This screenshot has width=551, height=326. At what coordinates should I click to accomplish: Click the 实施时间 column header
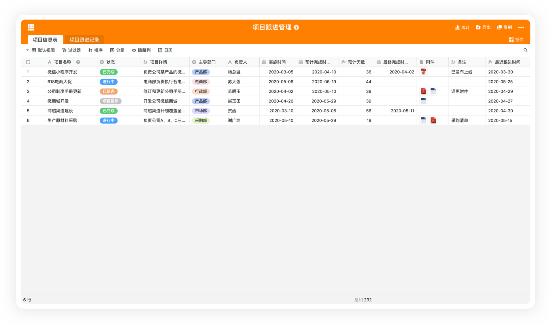pos(278,62)
